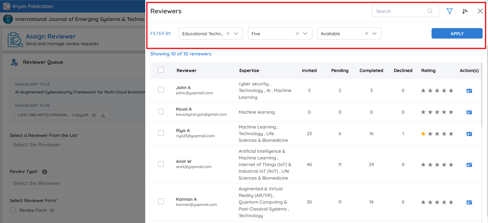Open the Select a Reviewer dropdown

coord(77,145)
